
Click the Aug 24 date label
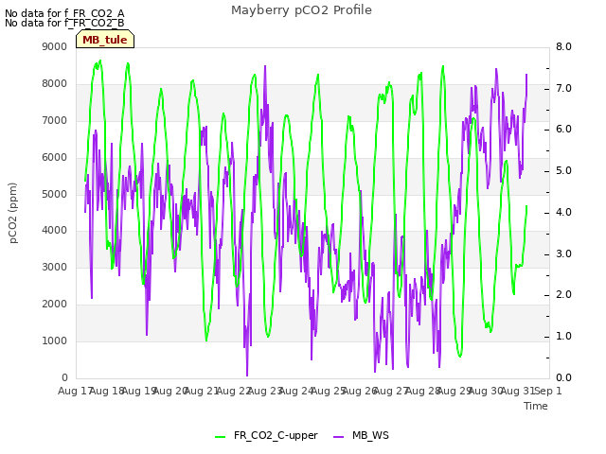pyautogui.click(x=296, y=392)
